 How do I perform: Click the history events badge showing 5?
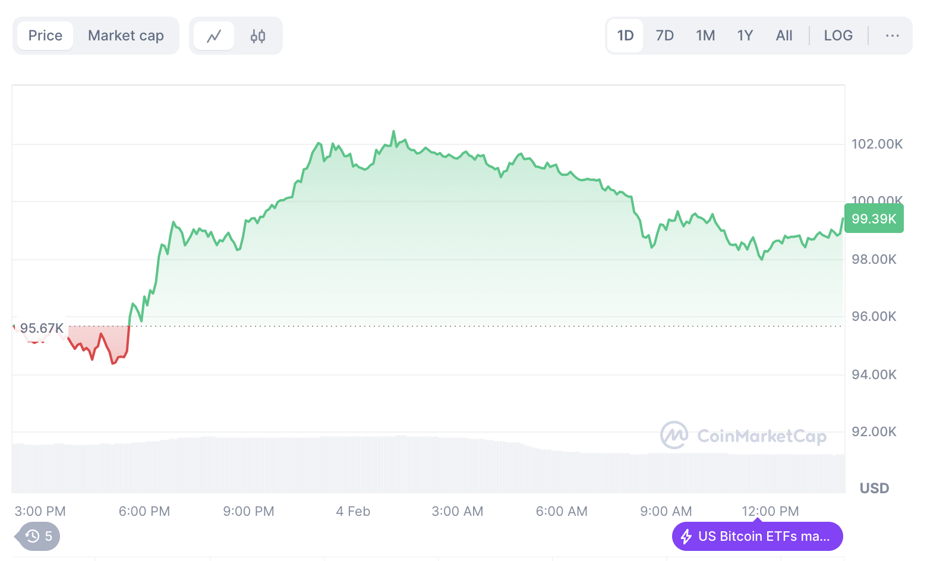[39, 536]
